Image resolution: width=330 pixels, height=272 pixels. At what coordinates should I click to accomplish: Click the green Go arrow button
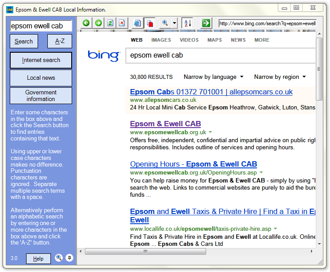coord(206,23)
